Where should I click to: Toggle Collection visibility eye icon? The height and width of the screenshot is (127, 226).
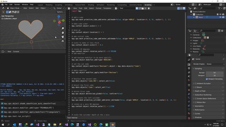tap(220, 14)
